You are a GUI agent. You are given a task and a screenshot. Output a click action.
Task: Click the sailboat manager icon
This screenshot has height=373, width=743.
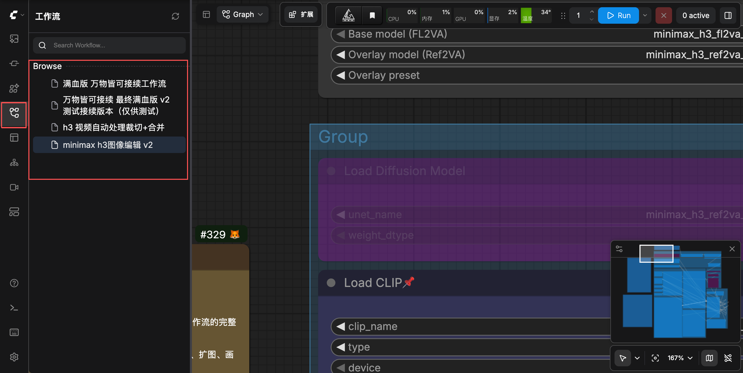coord(349,15)
